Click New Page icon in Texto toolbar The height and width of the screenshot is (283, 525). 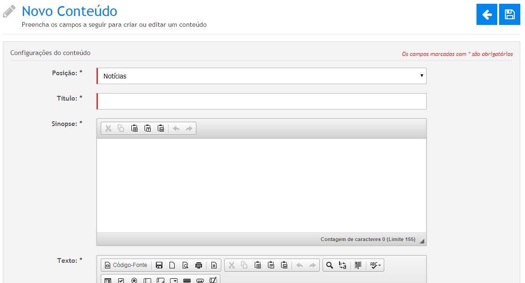172,265
